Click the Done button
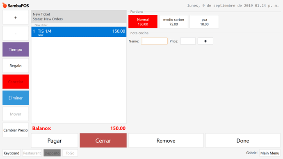The width and height of the screenshot is (283, 159). pyautogui.click(x=243, y=141)
